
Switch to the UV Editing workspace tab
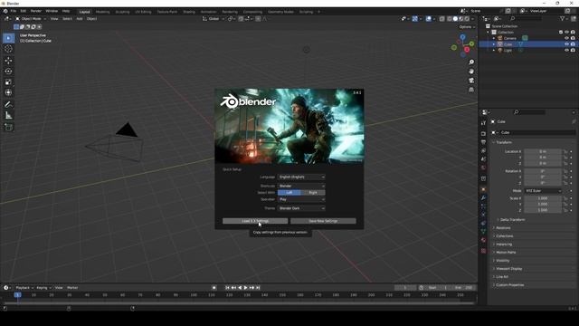click(x=143, y=12)
